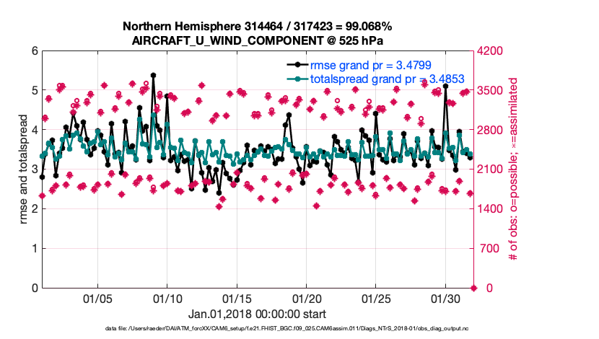
Task: Click the highest black rmse peak near 01/09
Action: point(153,75)
